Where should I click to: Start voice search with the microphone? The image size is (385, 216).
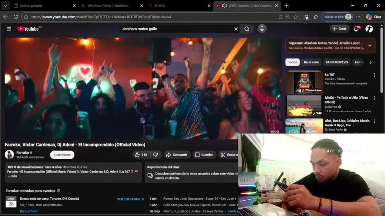(262, 29)
